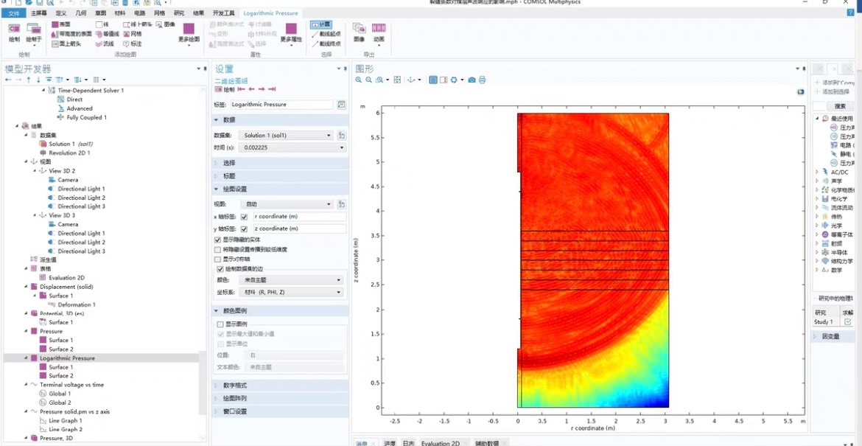Switch to the 材料 materials tab

119,13
